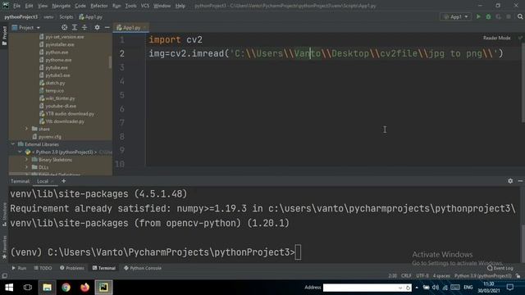Open Terminal panel settings gear
The image size is (525, 295).
(x=510, y=180)
